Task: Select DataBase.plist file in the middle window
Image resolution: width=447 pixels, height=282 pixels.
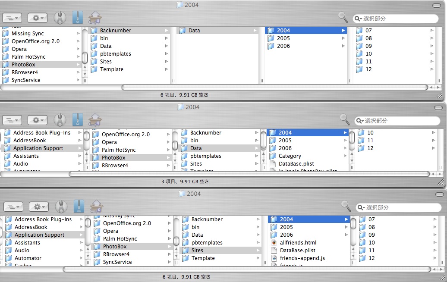Action: [x=296, y=164]
